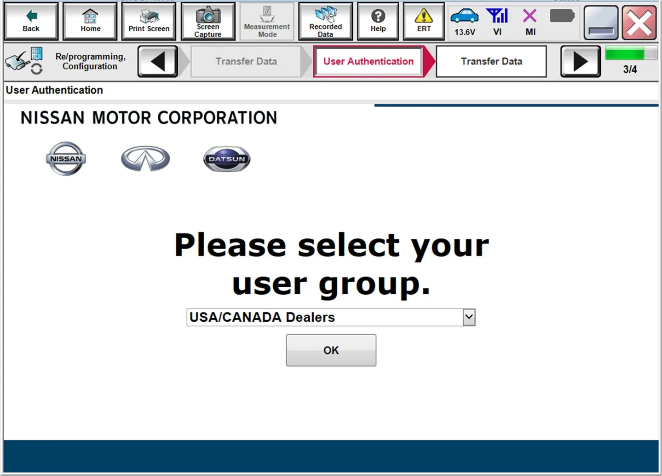
Task: Open the user group dropdown arrow
Action: [x=469, y=317]
